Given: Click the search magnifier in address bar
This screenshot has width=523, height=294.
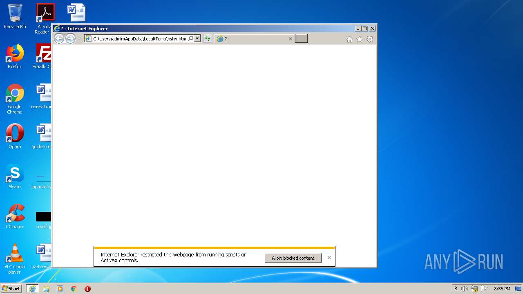Looking at the screenshot, I should (x=190, y=39).
